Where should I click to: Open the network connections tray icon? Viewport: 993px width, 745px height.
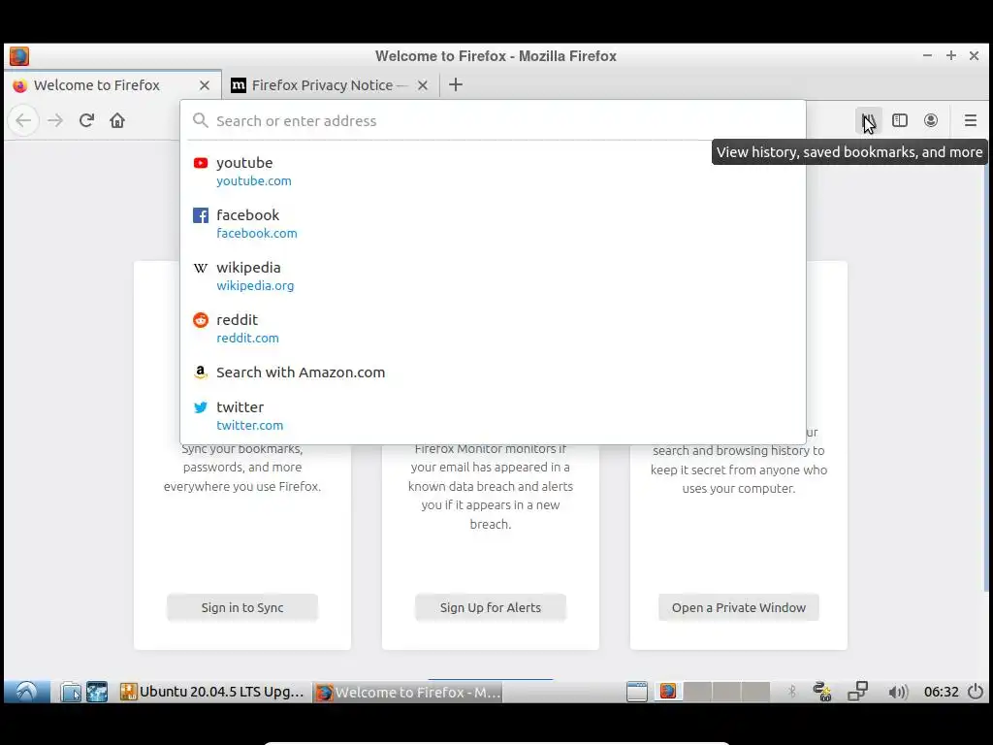coord(857,692)
